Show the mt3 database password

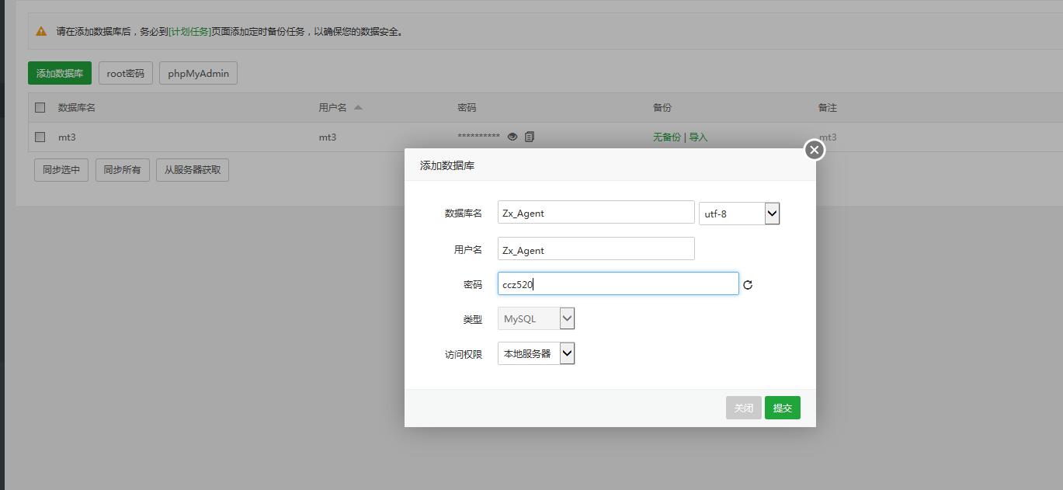(x=512, y=137)
